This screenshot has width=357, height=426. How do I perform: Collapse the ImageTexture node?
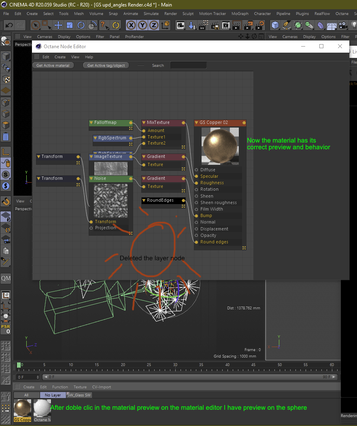(91, 157)
